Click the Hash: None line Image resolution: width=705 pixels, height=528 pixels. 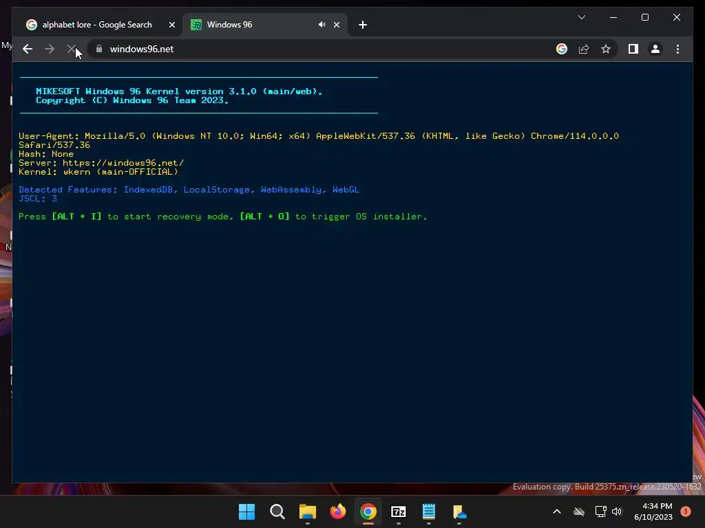(x=46, y=154)
